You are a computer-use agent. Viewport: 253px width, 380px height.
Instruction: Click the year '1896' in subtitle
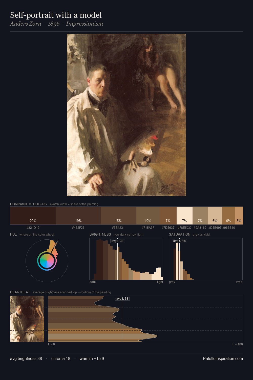pyautogui.click(x=54, y=24)
